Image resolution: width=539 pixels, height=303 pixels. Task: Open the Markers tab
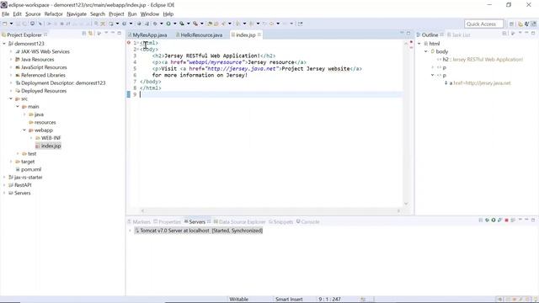[x=141, y=222]
